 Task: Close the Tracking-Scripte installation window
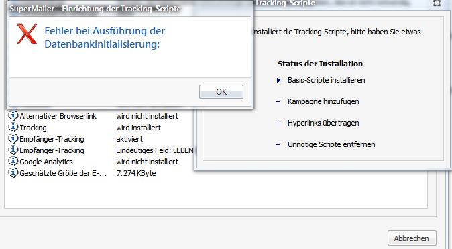[x=437, y=3]
